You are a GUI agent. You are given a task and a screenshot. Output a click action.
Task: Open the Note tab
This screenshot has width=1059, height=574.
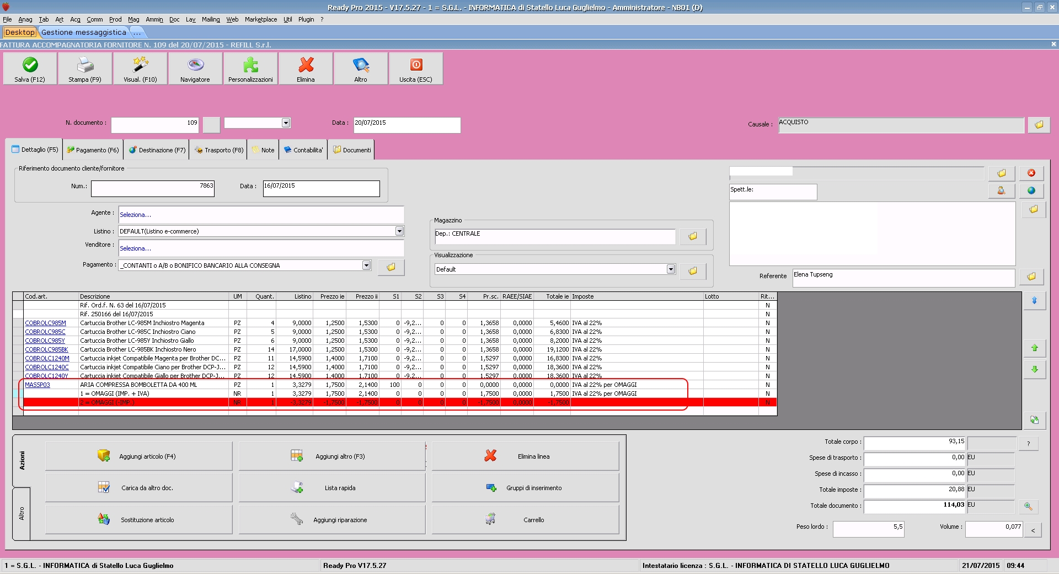tap(263, 150)
